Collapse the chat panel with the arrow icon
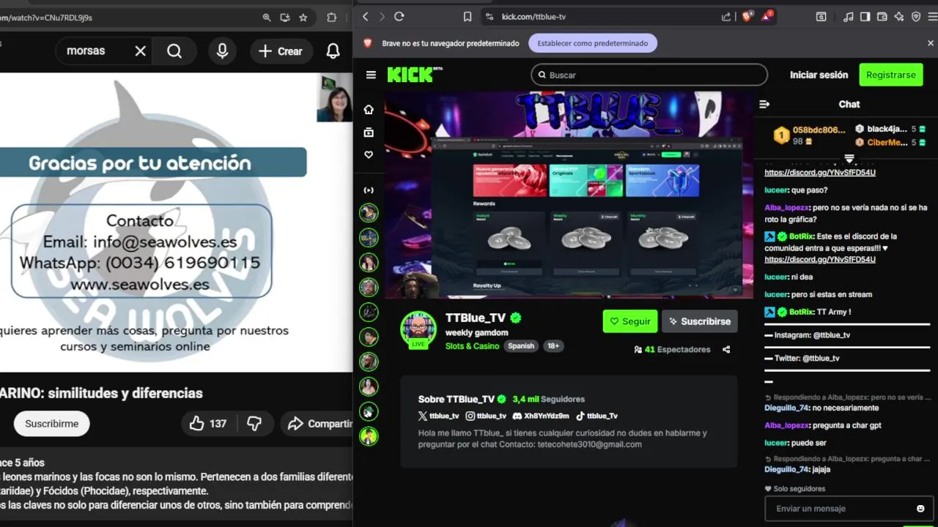This screenshot has height=527, width=938. (x=764, y=104)
